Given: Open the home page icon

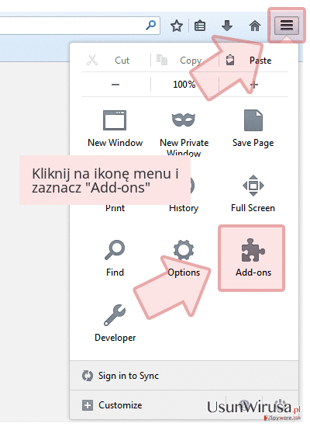Looking at the screenshot, I should [255, 26].
